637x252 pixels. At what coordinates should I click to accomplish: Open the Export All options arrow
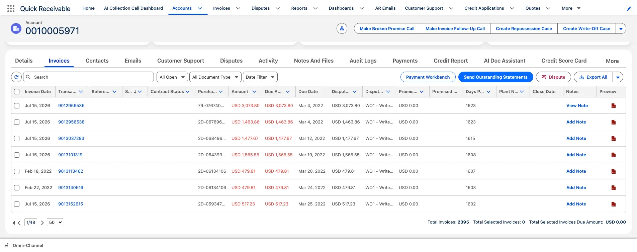(618, 77)
